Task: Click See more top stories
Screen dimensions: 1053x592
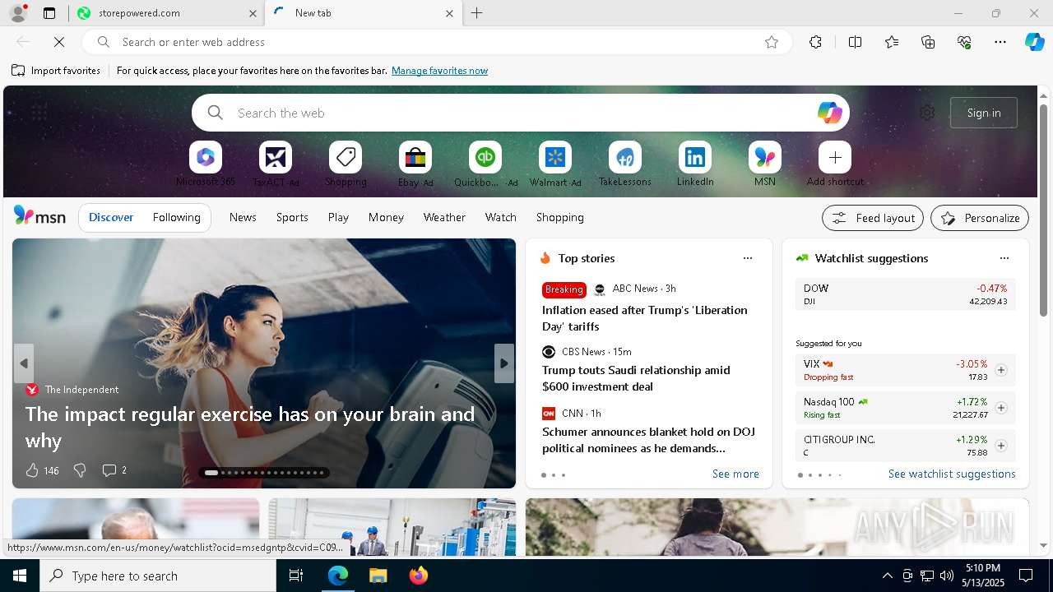Action: [x=735, y=474]
